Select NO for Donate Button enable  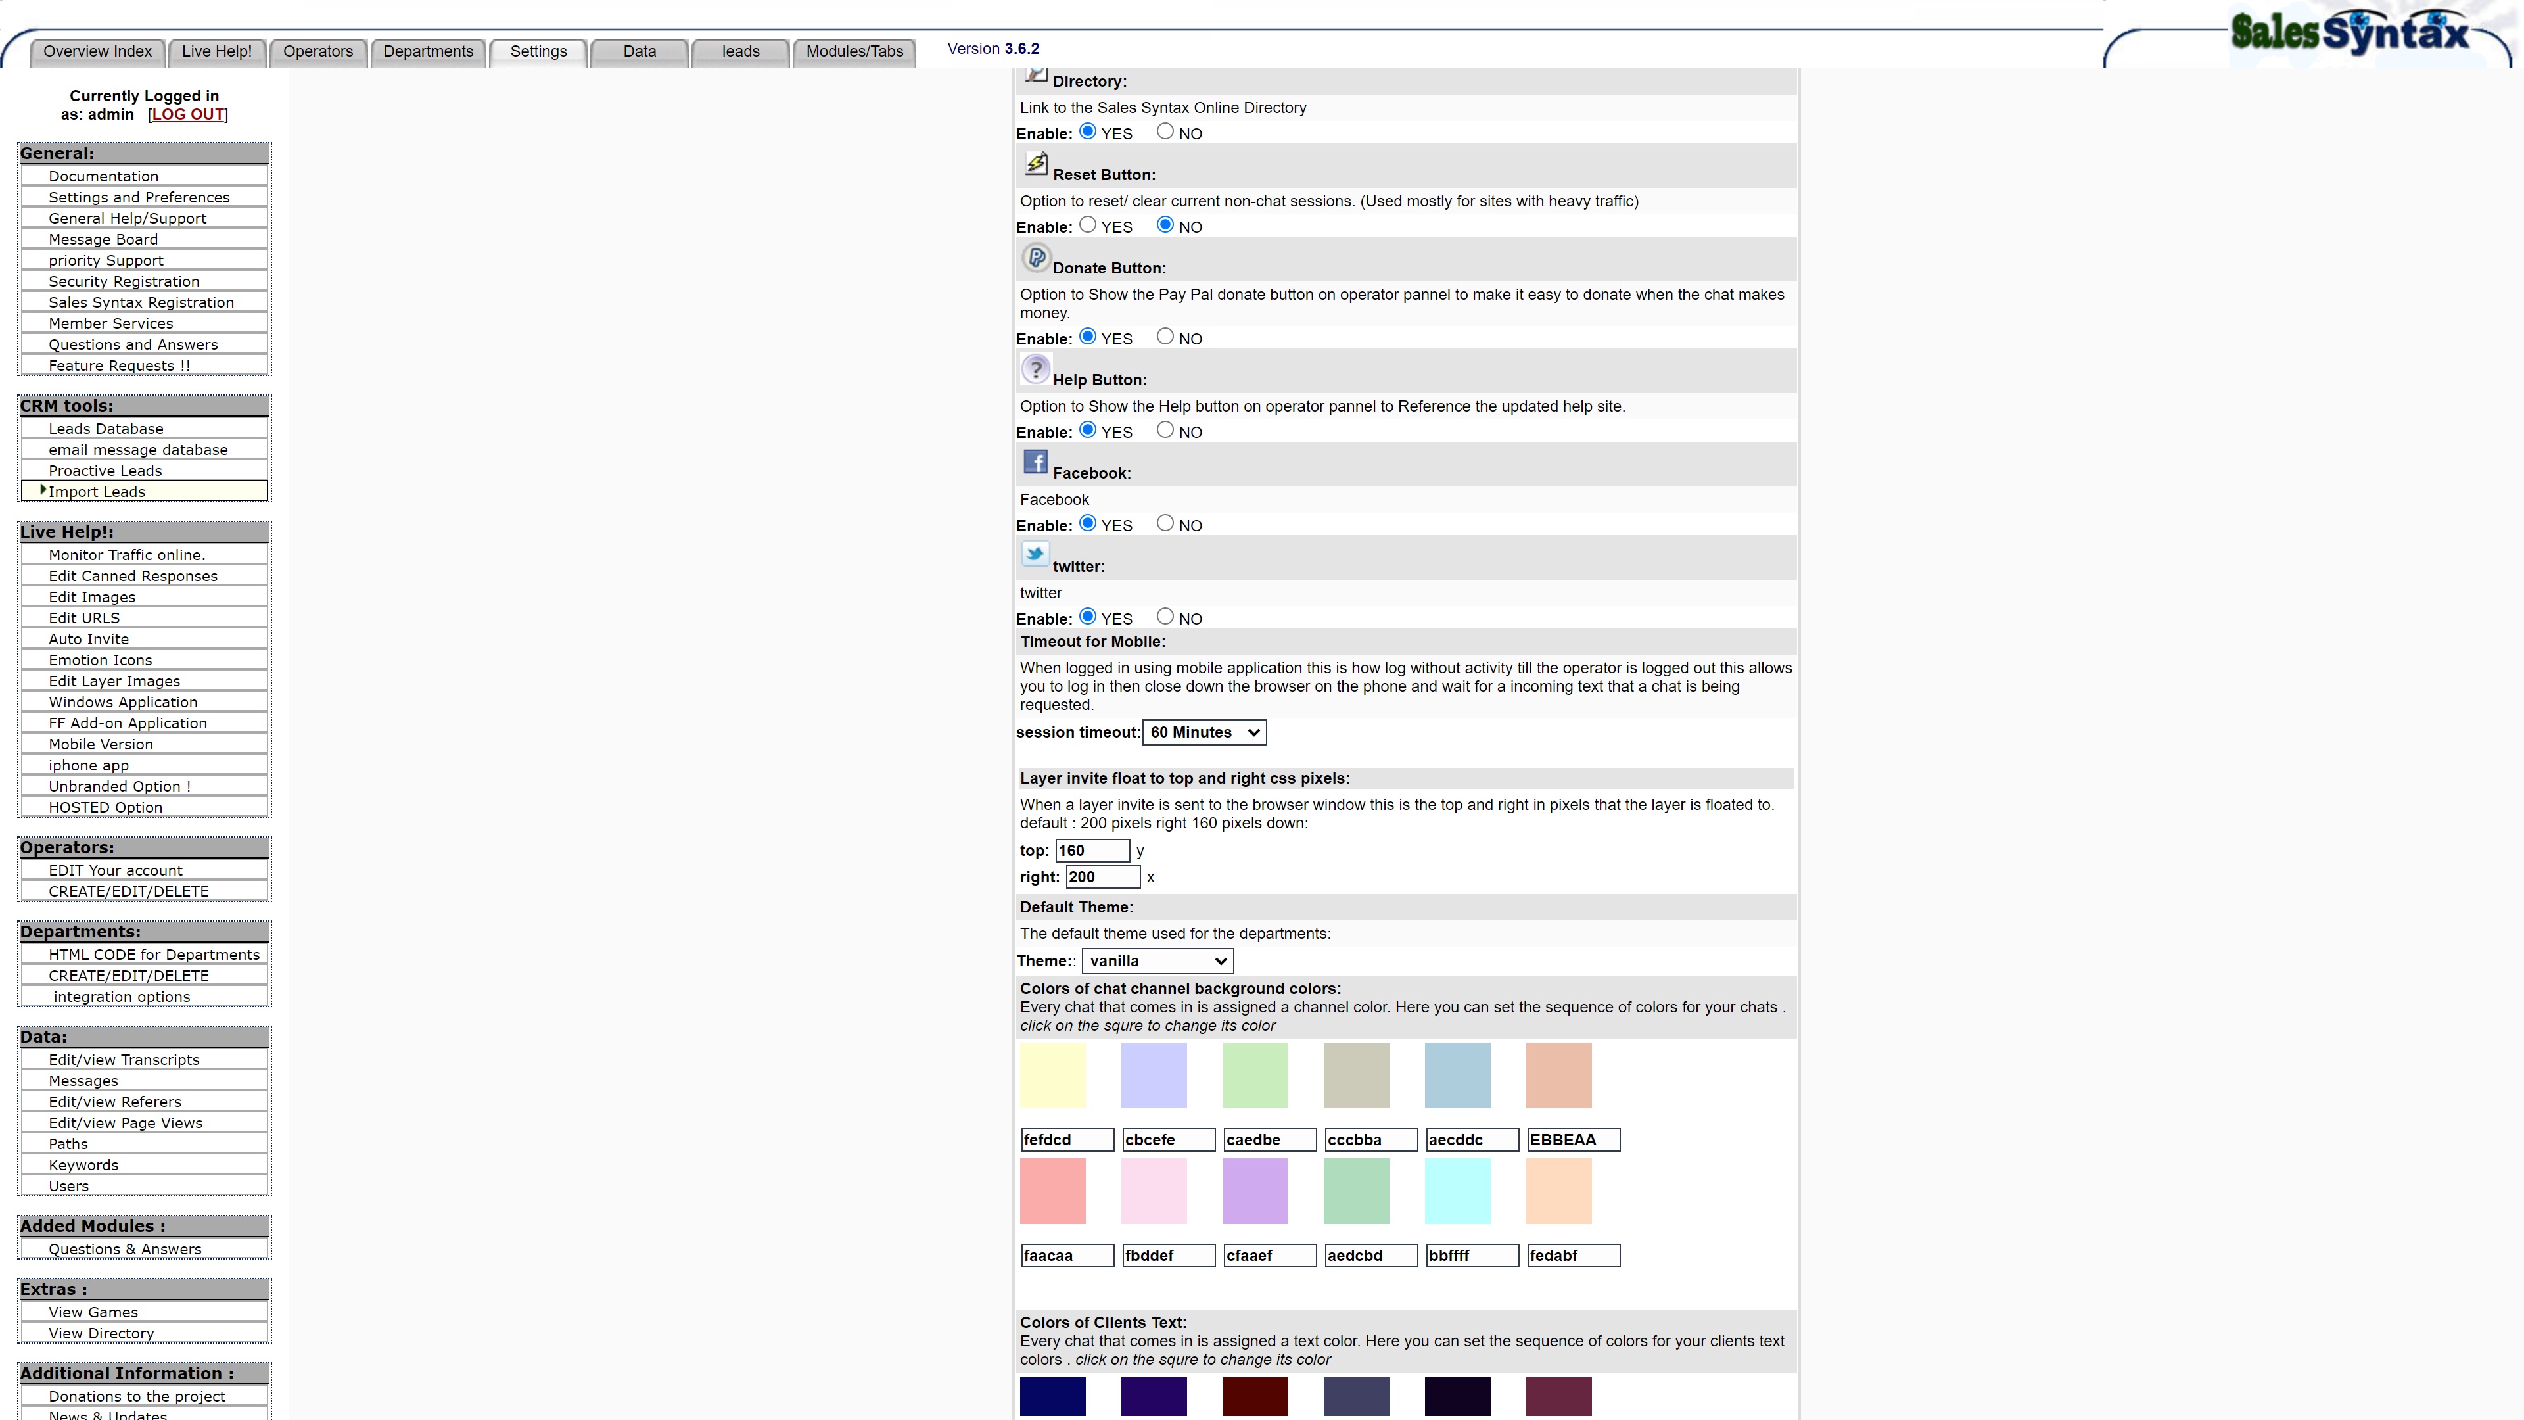pyautogui.click(x=1165, y=336)
